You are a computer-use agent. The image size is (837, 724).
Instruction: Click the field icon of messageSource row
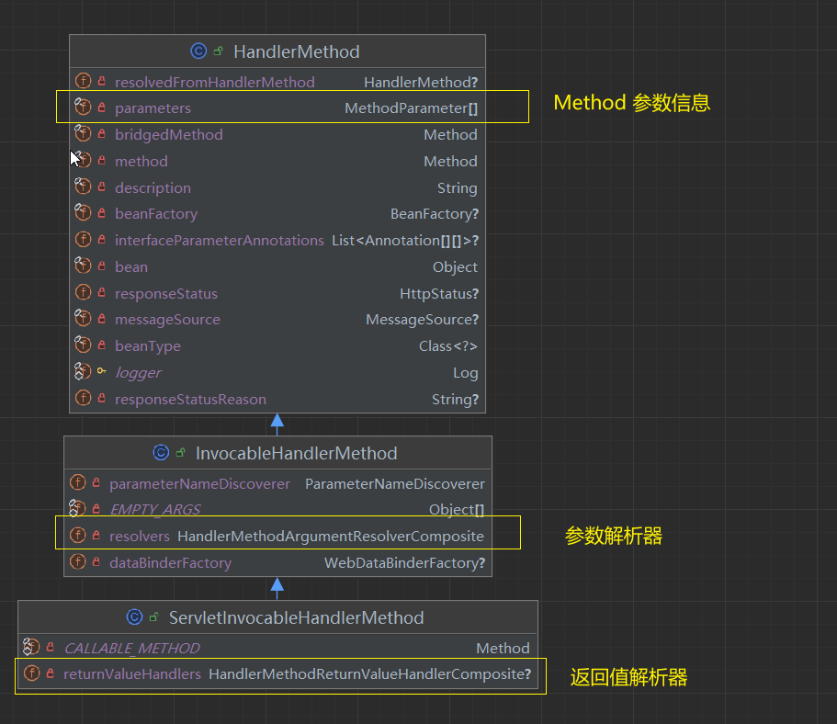pyautogui.click(x=83, y=319)
